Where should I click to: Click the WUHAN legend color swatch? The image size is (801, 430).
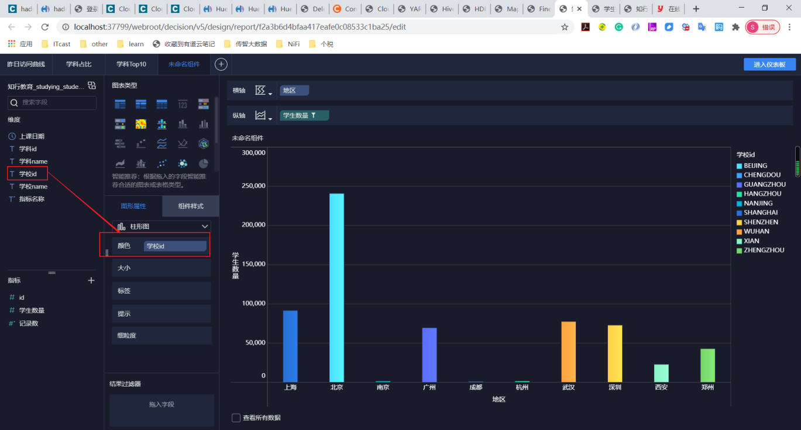point(740,232)
